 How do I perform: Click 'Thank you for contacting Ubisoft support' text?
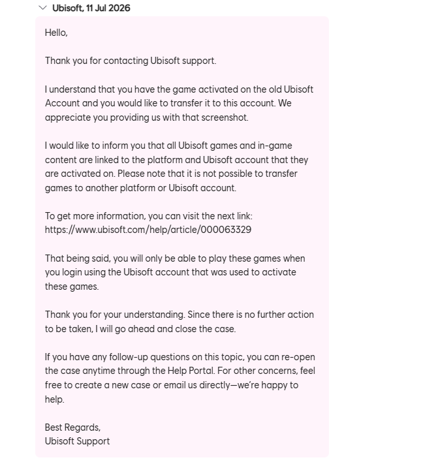[x=131, y=61]
